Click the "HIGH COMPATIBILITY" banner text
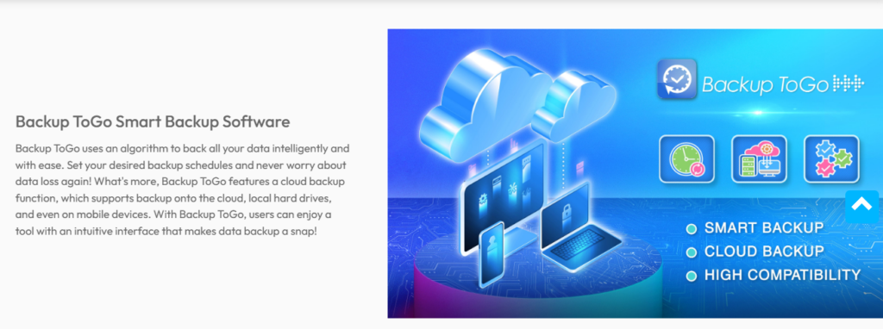The image size is (883, 329). click(x=783, y=275)
